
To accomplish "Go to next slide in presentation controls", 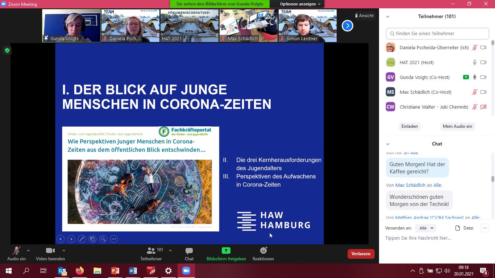I will click(71, 239).
